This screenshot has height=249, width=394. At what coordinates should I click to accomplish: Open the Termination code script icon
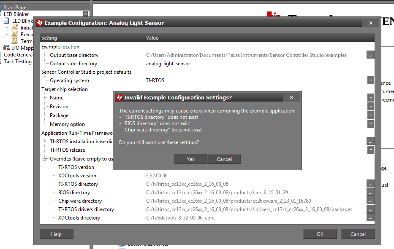click(15, 40)
